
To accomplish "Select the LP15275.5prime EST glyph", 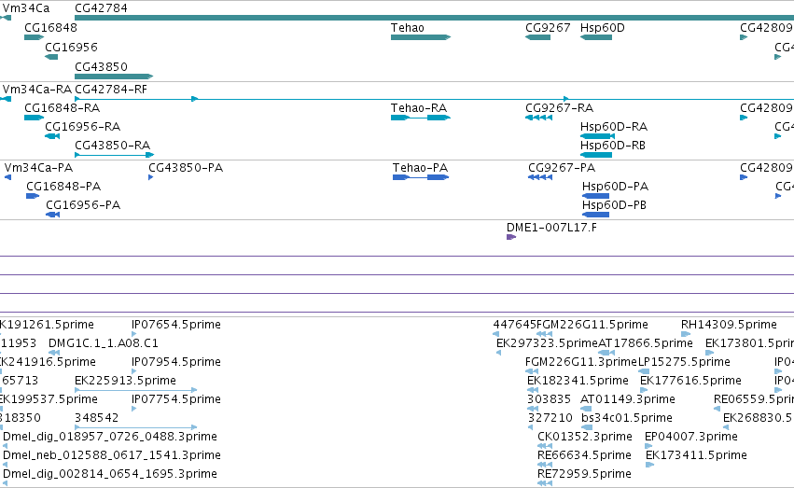I will (x=644, y=371).
